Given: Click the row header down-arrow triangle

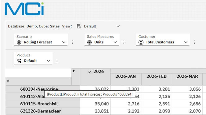Looking at the screenshot, I should pyautogui.click(x=8, y=81).
